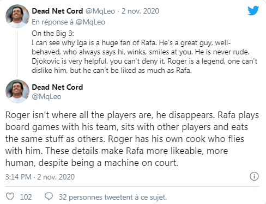Click the thread connector line below avatar
This screenshot has width=266, height=204.
point(17,54)
